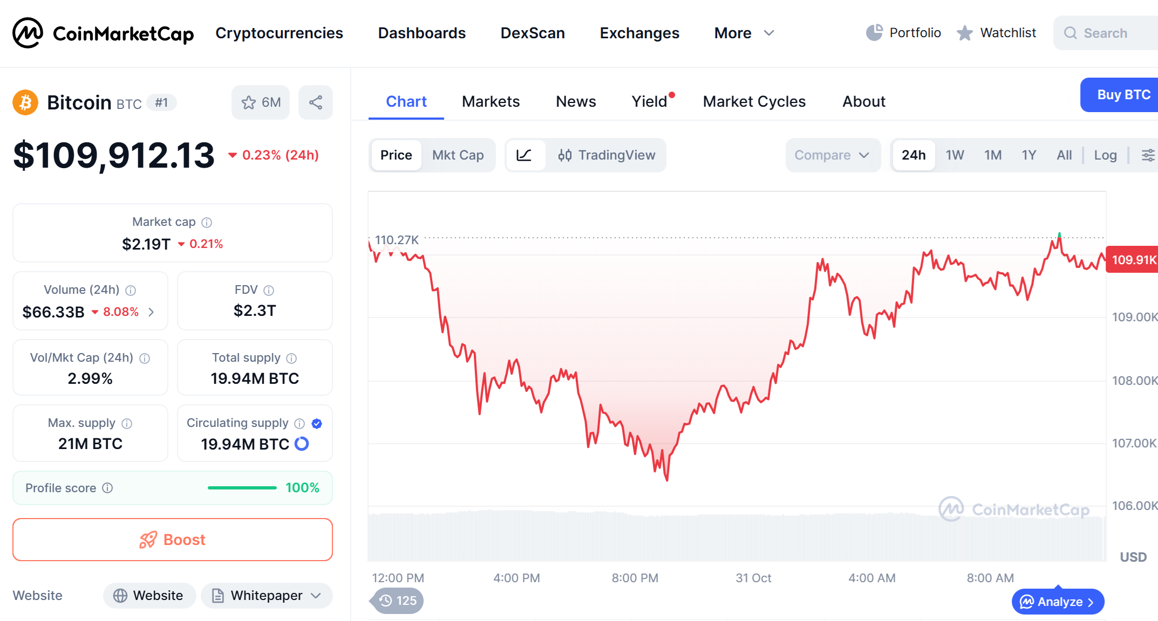This screenshot has height=621, width=1158.
Task: Open chart settings sliders icon
Action: point(1148,155)
